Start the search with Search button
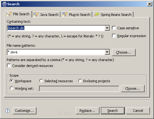Viewport: 154px width, 119px height. pos(113,111)
